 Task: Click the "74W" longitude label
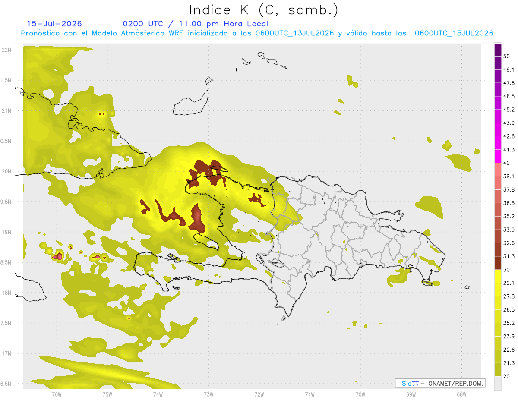[158, 394]
